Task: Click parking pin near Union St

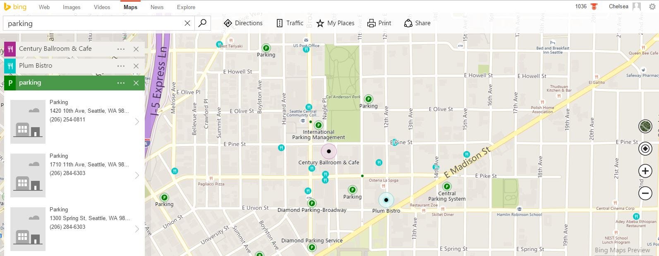Action: click(164, 198)
